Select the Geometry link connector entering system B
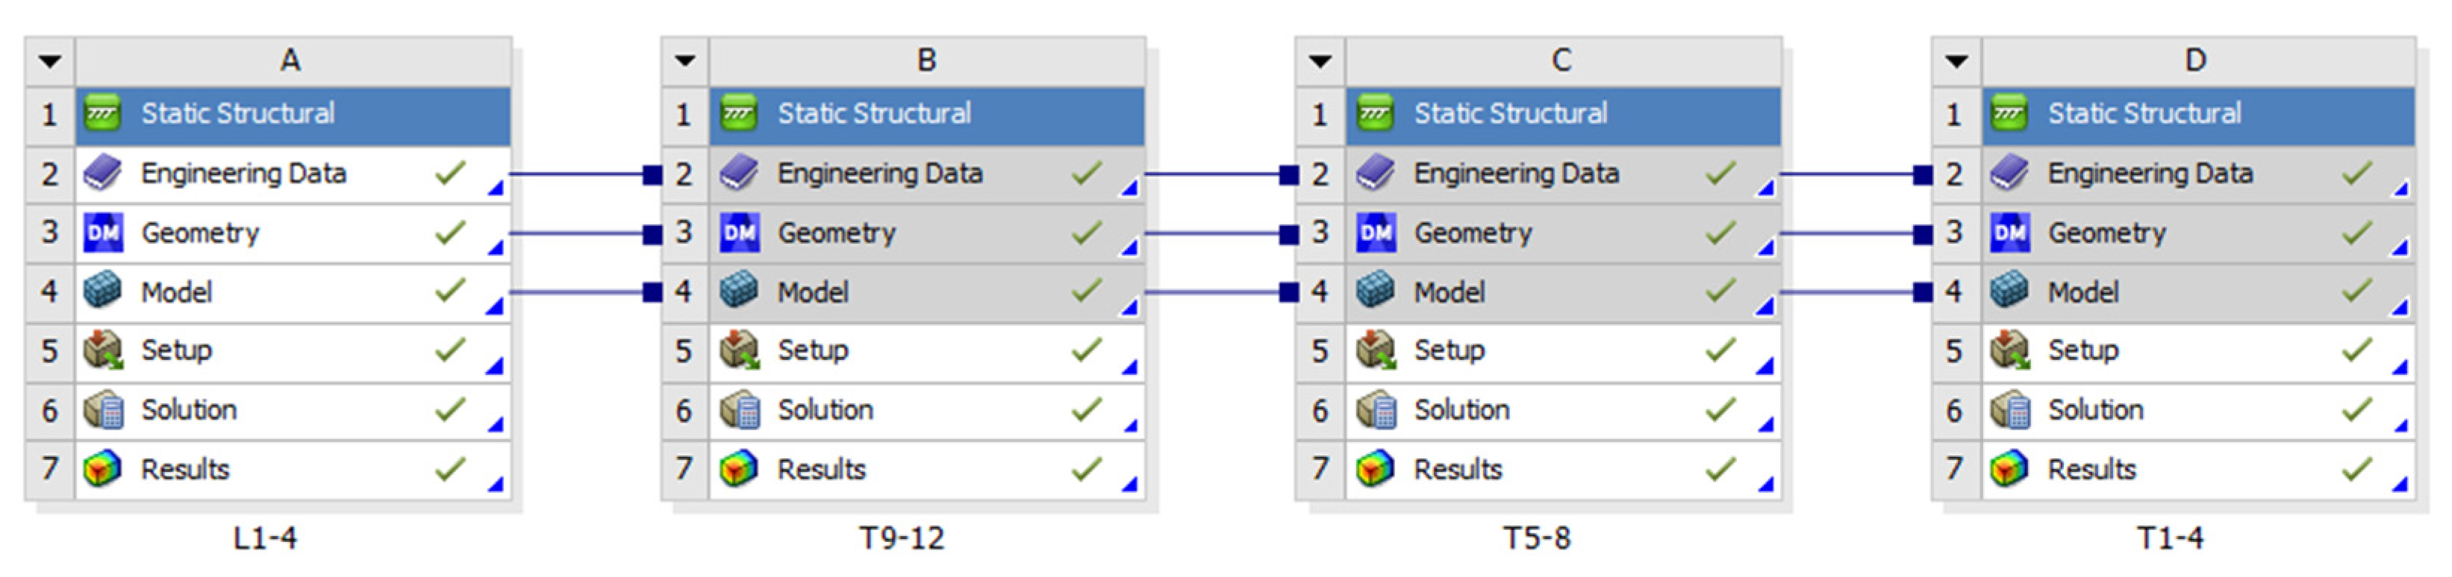This screenshot has width=2452, height=577. [x=652, y=234]
